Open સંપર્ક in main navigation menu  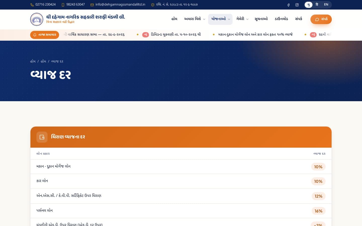click(298, 19)
